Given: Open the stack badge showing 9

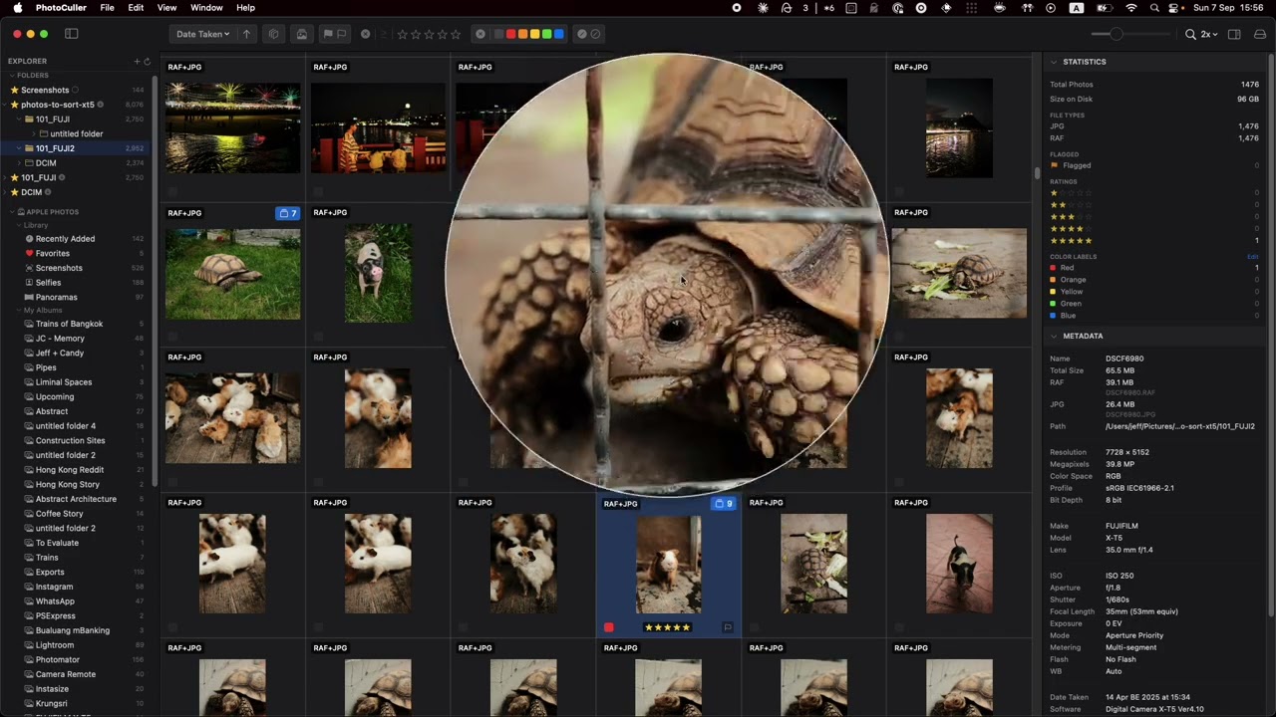Looking at the screenshot, I should (x=723, y=504).
